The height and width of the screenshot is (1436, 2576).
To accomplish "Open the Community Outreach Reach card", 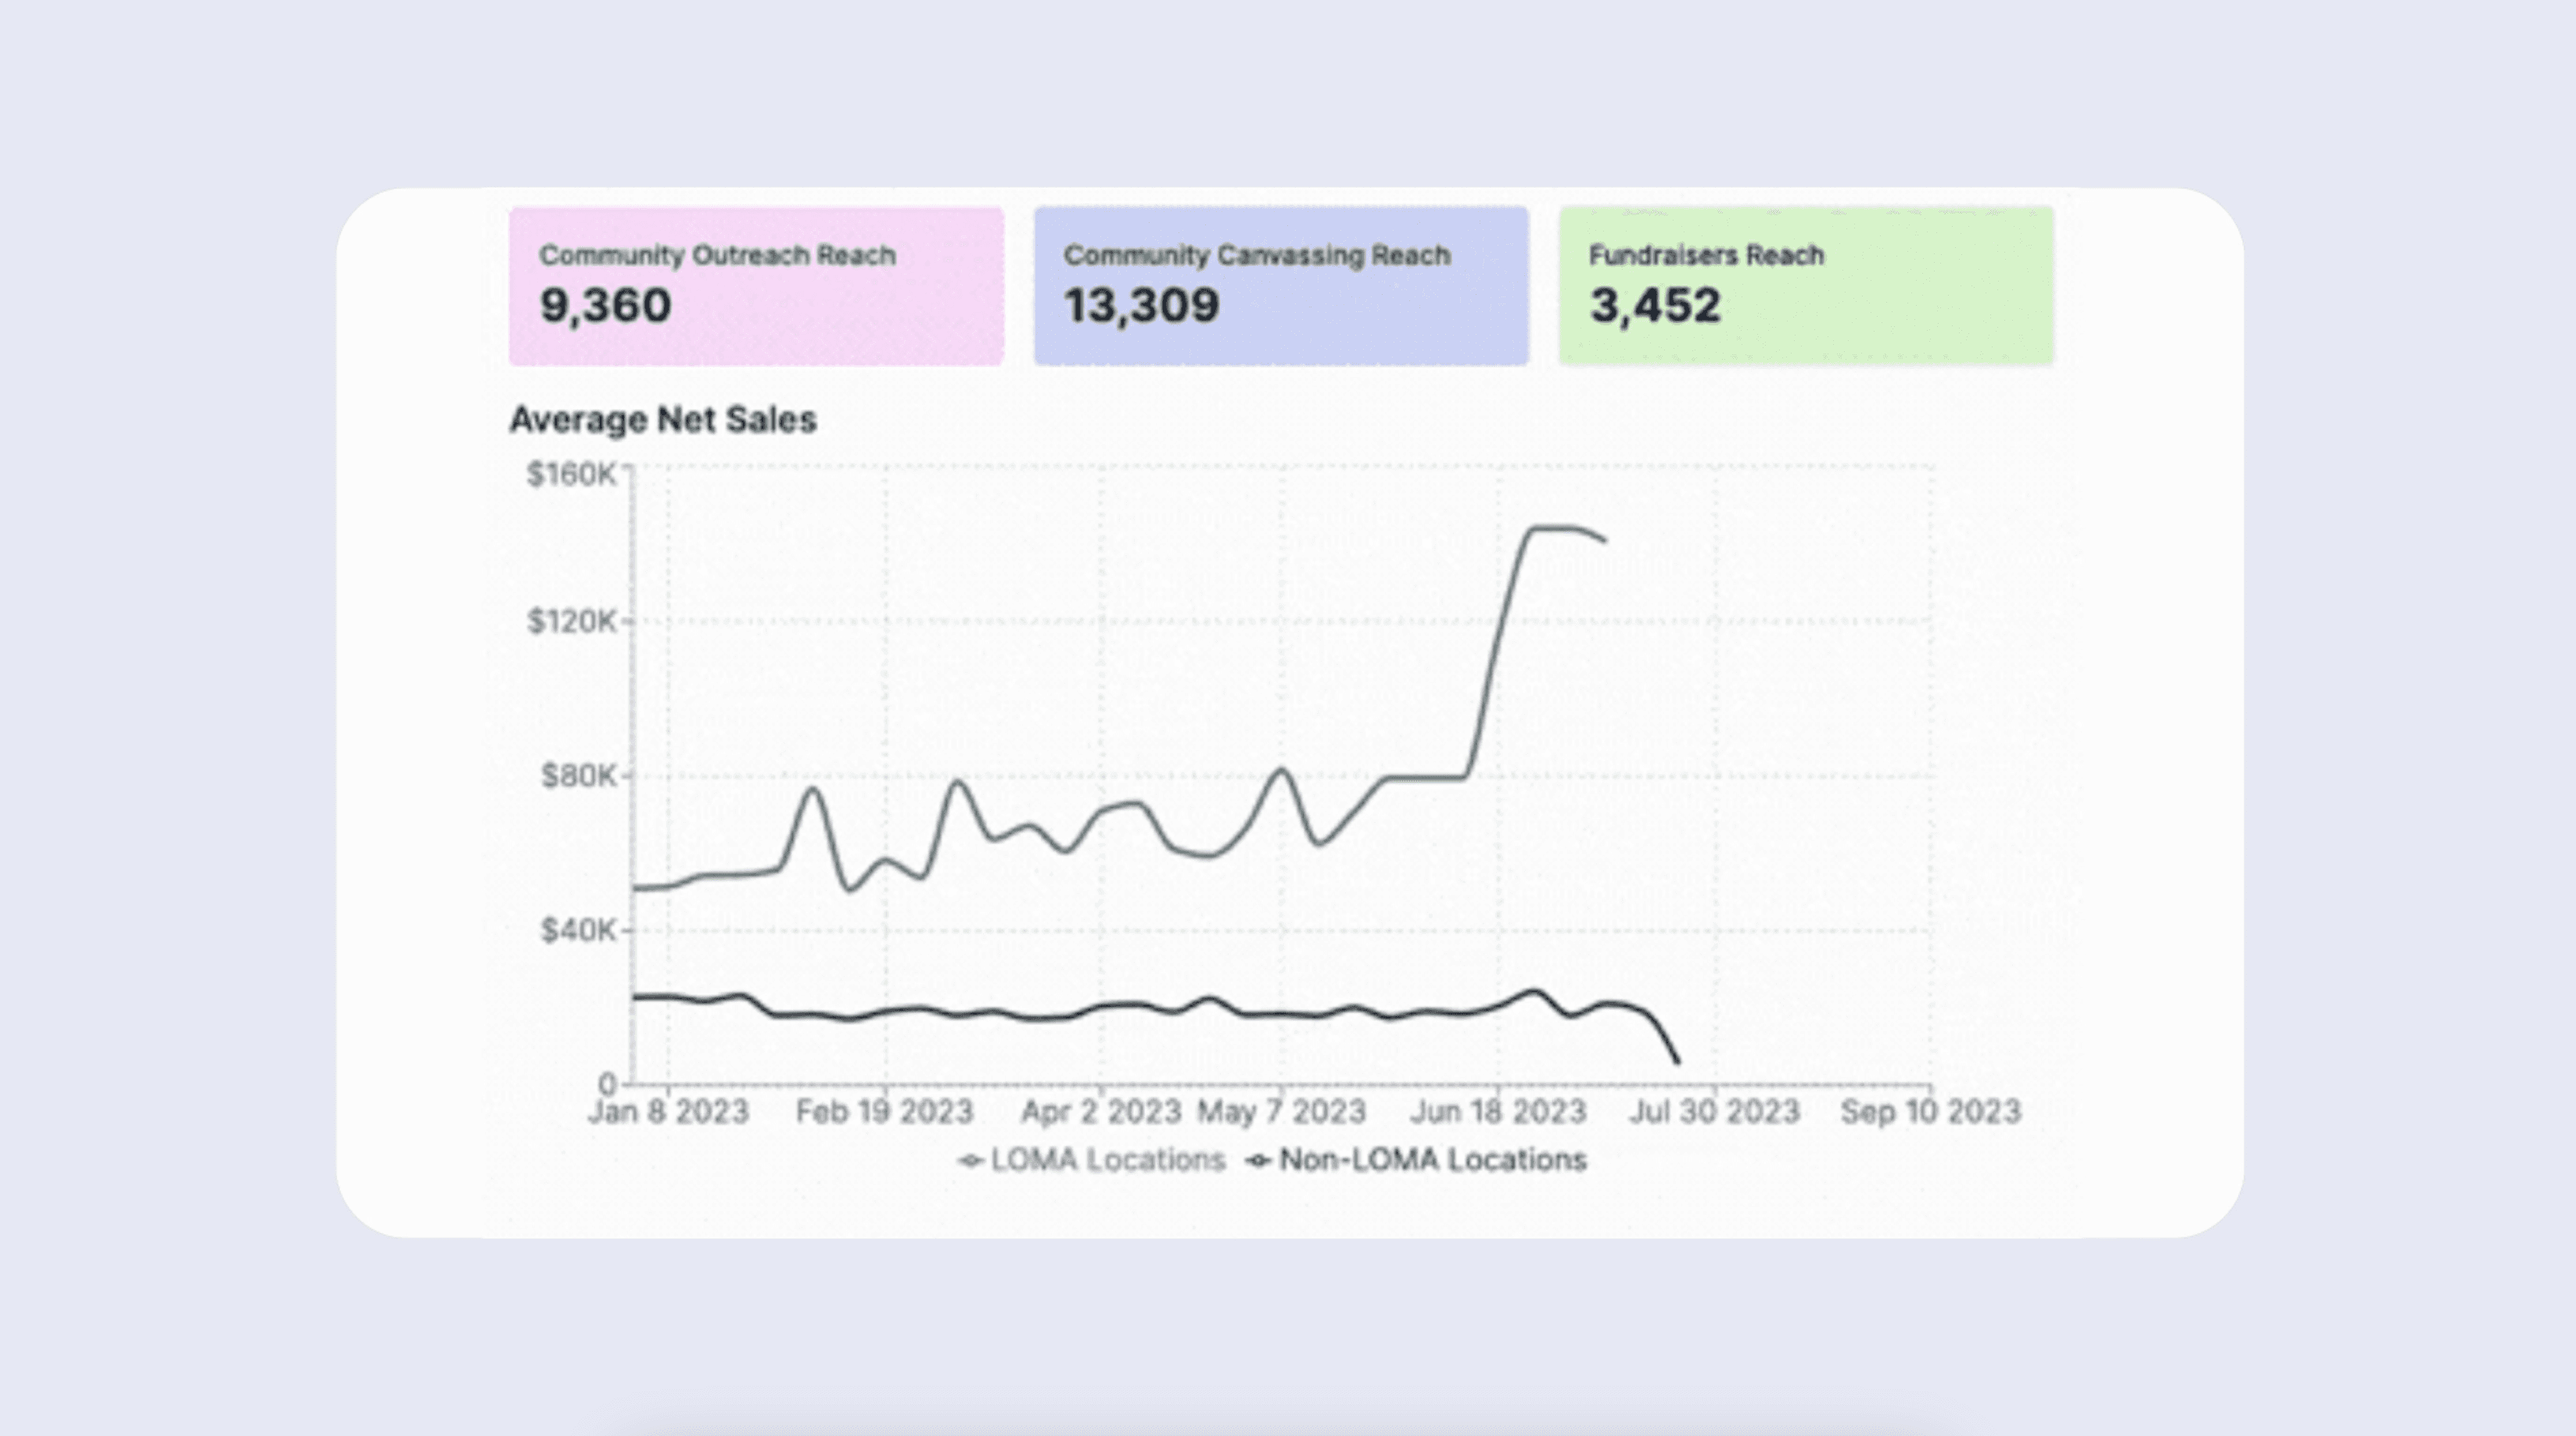I will (x=756, y=286).
